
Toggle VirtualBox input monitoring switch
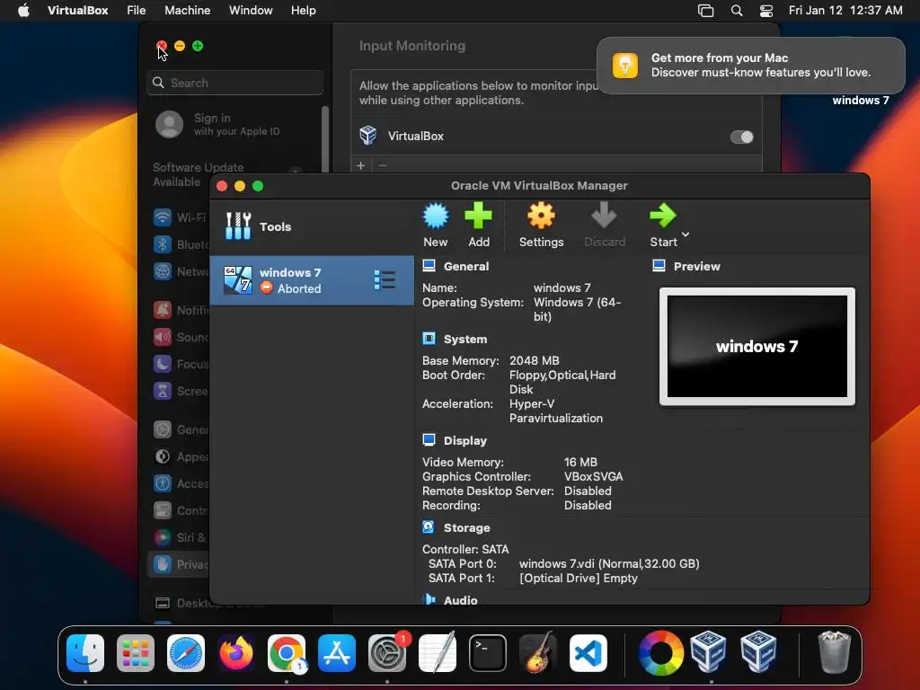click(x=741, y=137)
